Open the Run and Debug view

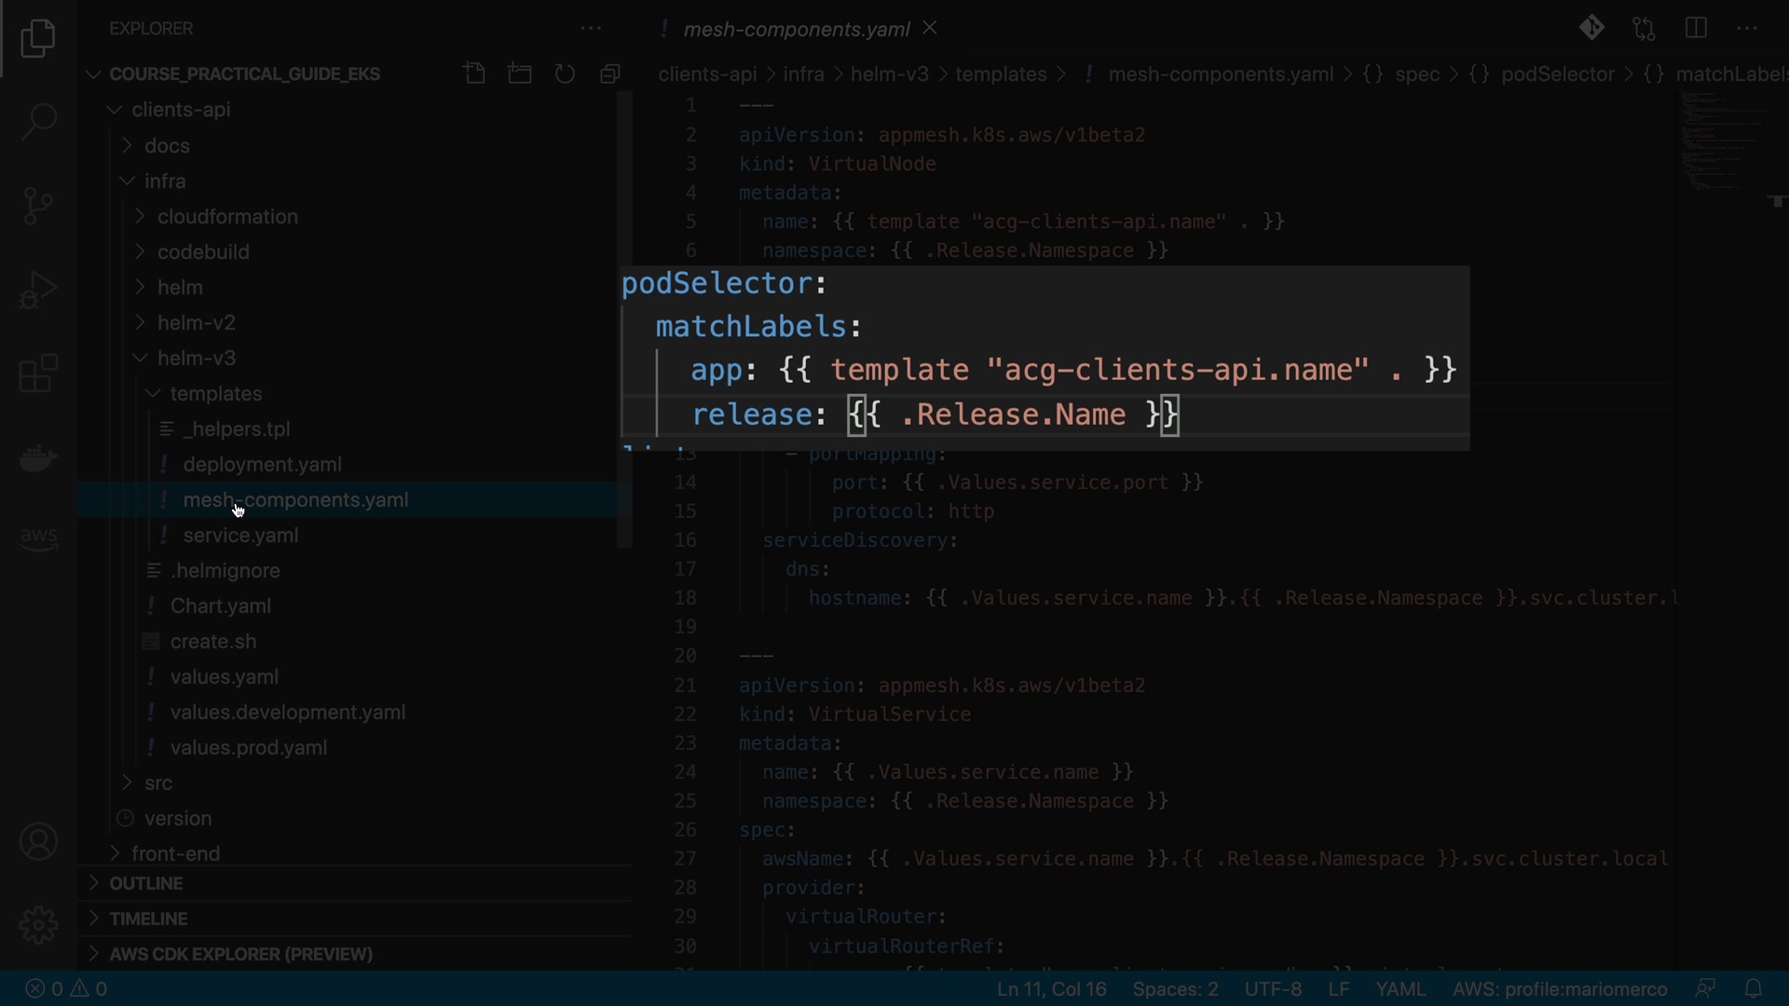click(38, 290)
